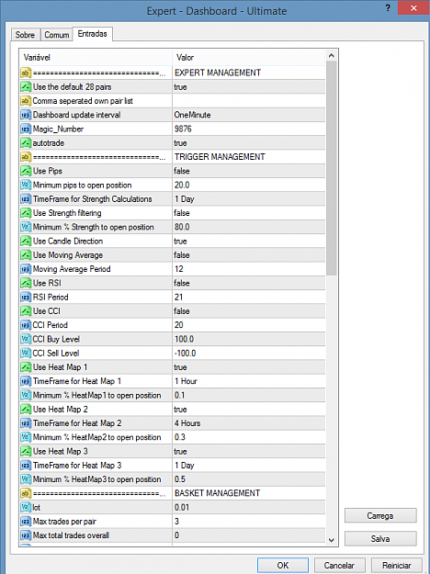The width and height of the screenshot is (430, 574).
Task: Click the Carrega button
Action: pyautogui.click(x=380, y=516)
